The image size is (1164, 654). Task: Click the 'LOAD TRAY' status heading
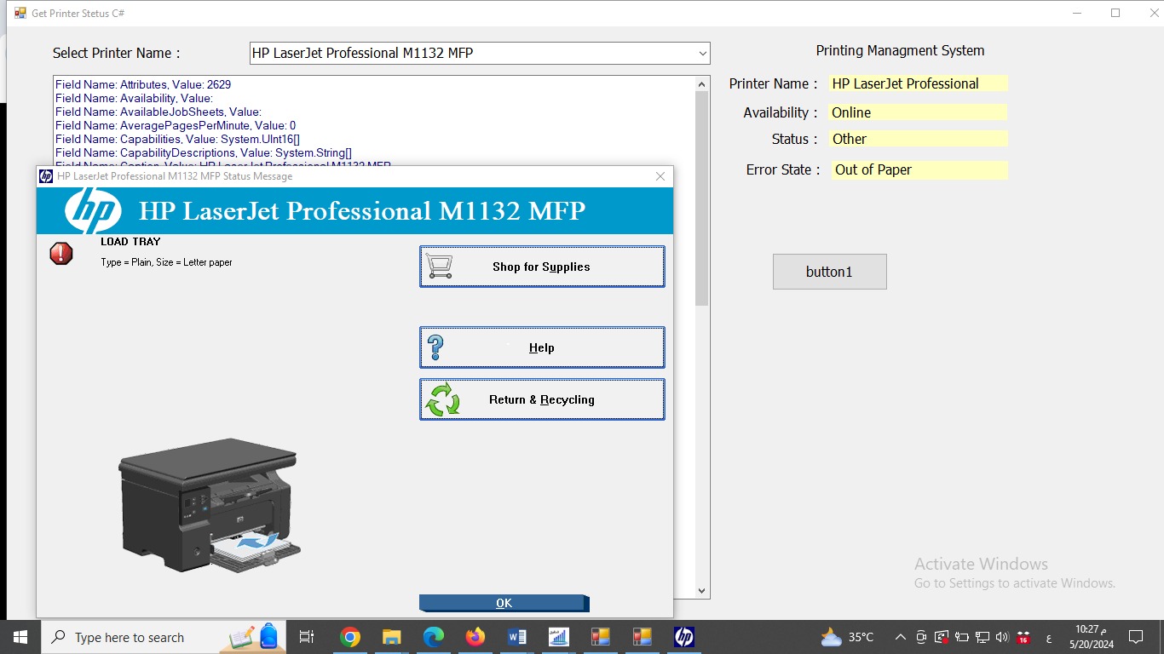point(130,242)
